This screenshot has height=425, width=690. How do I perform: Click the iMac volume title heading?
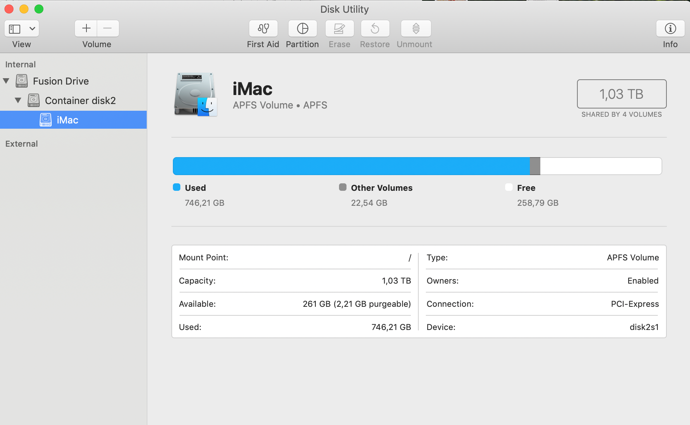click(253, 89)
